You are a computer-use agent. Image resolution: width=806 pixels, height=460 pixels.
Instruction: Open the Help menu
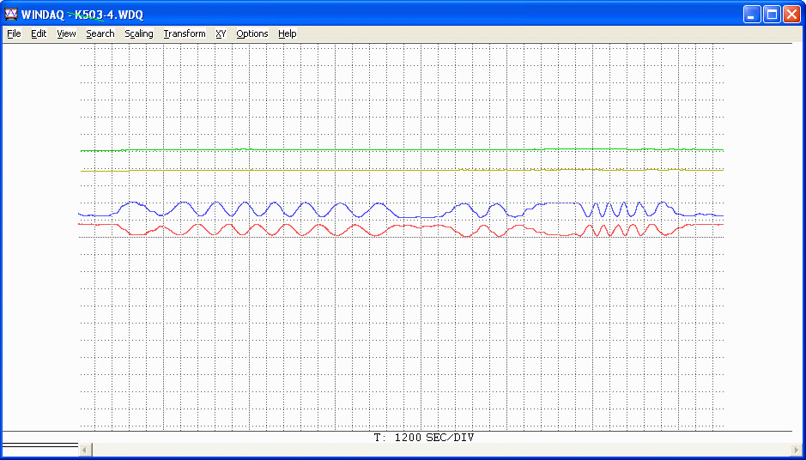click(288, 33)
